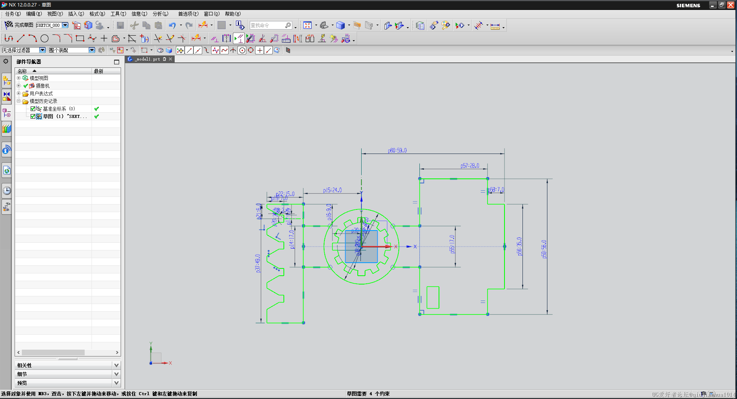
Task: Select the Arc sketch tool
Action: pyautogui.click(x=33, y=38)
